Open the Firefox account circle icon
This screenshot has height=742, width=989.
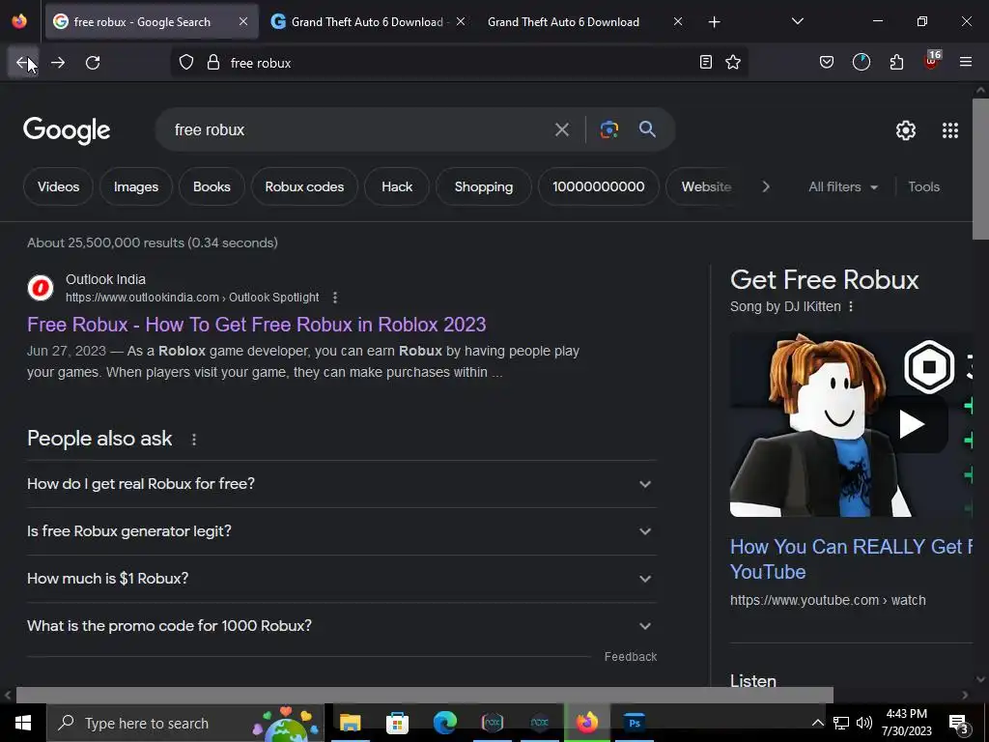point(861,62)
